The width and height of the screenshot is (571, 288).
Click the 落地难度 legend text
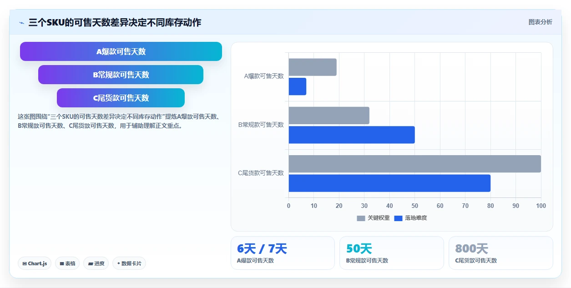tap(416, 218)
